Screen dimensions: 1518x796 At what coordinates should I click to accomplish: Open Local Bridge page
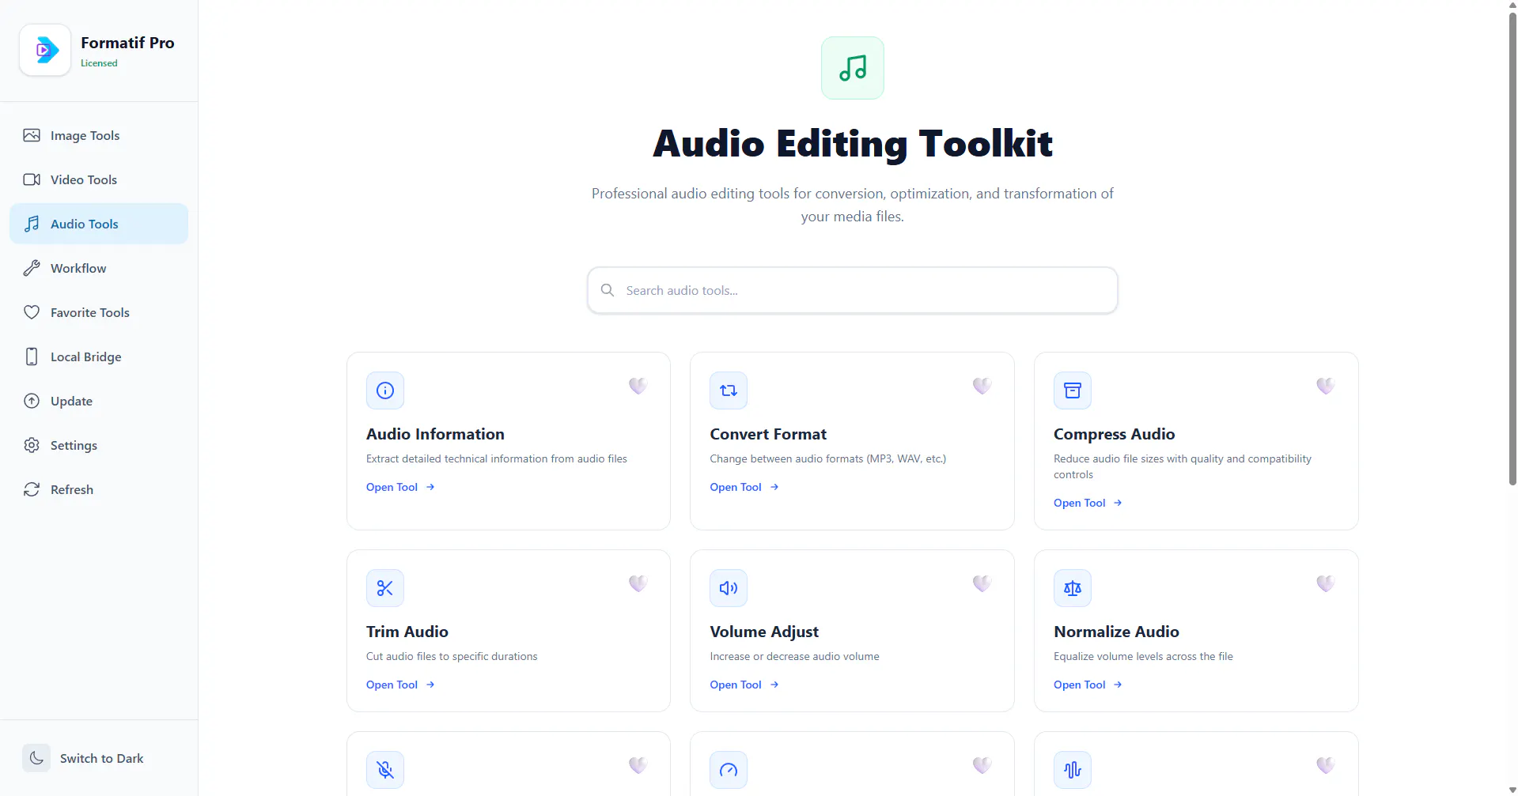click(x=99, y=357)
